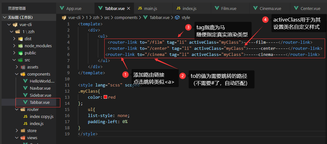Image resolution: width=327 pixels, height=144 pixels.
Task: Click the JS icon on main.js tab
Action: [140, 8]
